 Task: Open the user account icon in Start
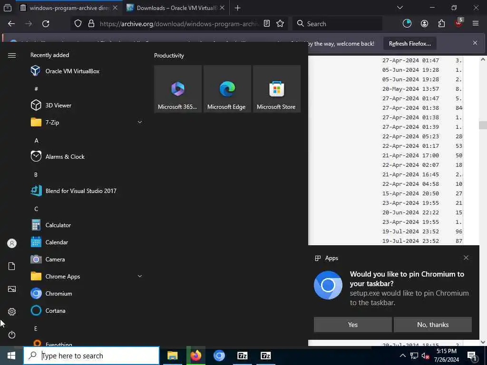(12, 243)
